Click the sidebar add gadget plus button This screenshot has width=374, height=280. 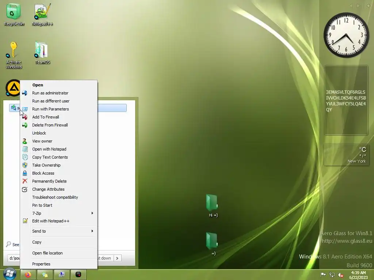369,6
